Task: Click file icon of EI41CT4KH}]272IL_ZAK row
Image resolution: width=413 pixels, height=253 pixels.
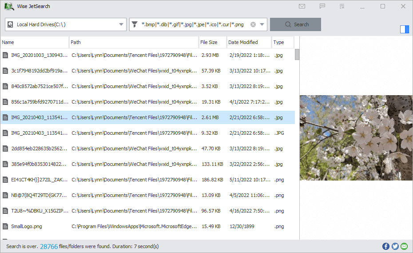Action: tap(5, 180)
